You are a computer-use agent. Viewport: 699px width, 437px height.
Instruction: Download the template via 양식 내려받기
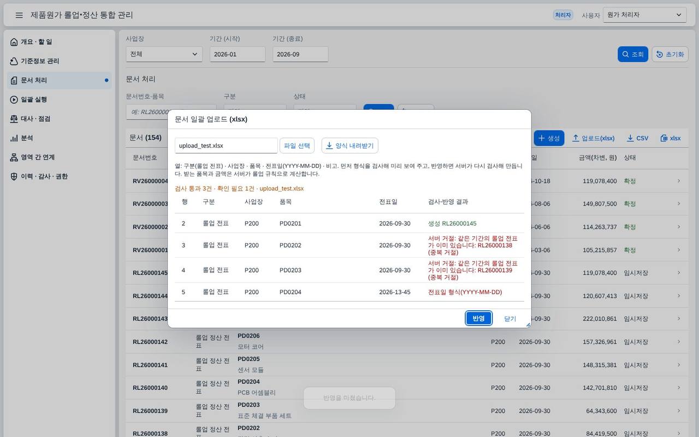pyautogui.click(x=350, y=146)
